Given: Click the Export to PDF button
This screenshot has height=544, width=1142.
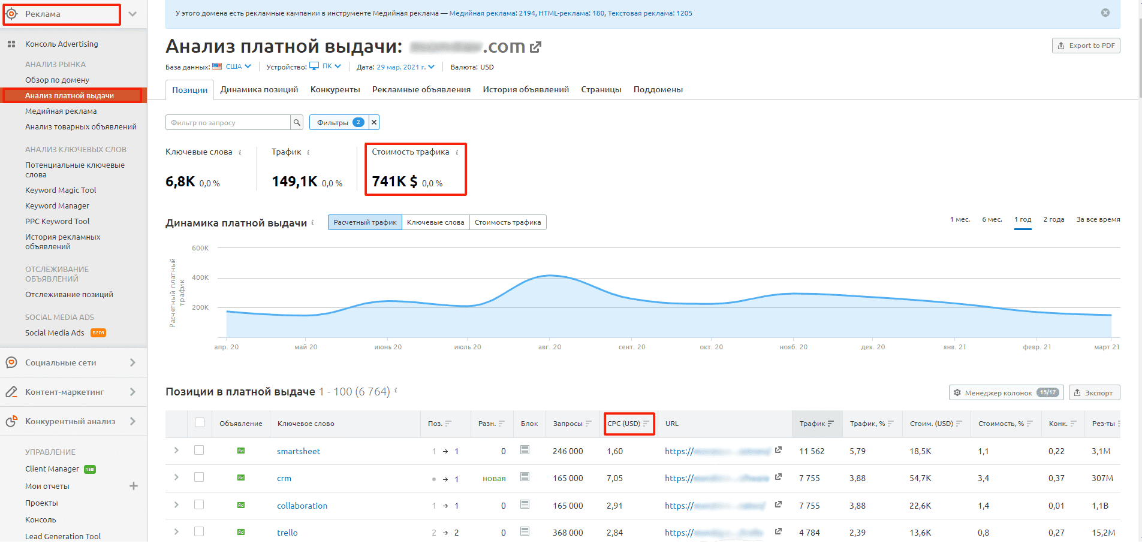Looking at the screenshot, I should click(1086, 46).
